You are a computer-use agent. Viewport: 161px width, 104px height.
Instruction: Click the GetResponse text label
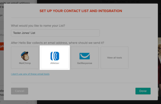pos(85,63)
